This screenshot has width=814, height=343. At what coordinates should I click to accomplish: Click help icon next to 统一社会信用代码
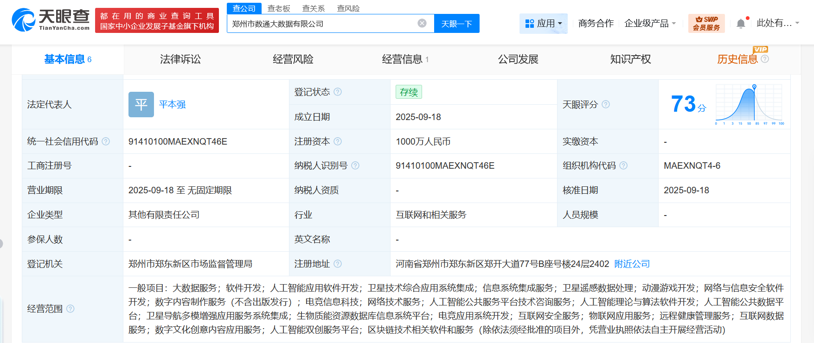[106, 141]
